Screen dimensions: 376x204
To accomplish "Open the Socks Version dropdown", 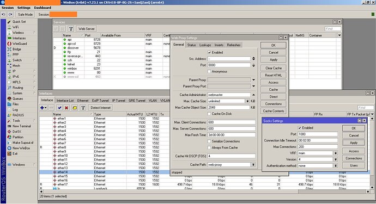I will point(336,159).
